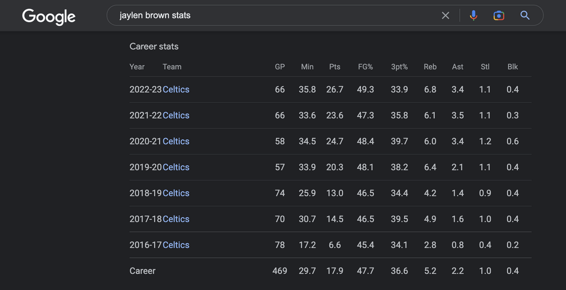Click the 3pt% column header
The image size is (566, 290).
(x=399, y=67)
